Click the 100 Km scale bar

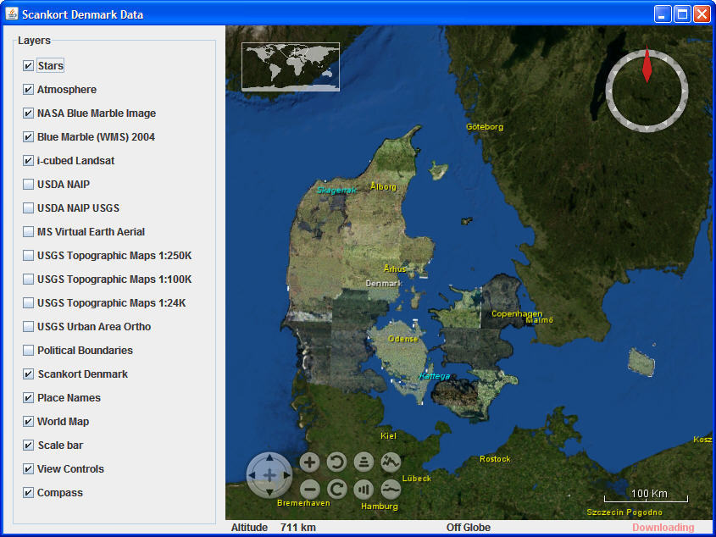pyautogui.click(x=648, y=492)
